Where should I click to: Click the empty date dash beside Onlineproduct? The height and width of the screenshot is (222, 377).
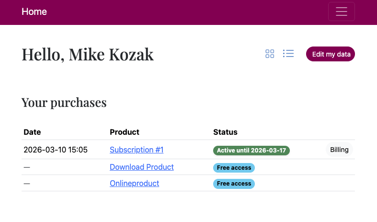(27, 184)
